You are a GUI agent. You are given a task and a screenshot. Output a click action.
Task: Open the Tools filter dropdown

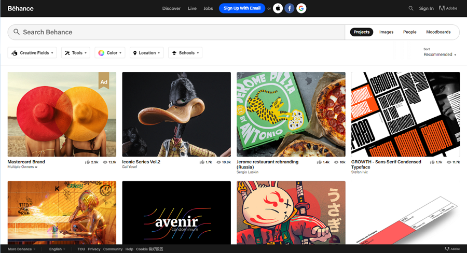[76, 53]
